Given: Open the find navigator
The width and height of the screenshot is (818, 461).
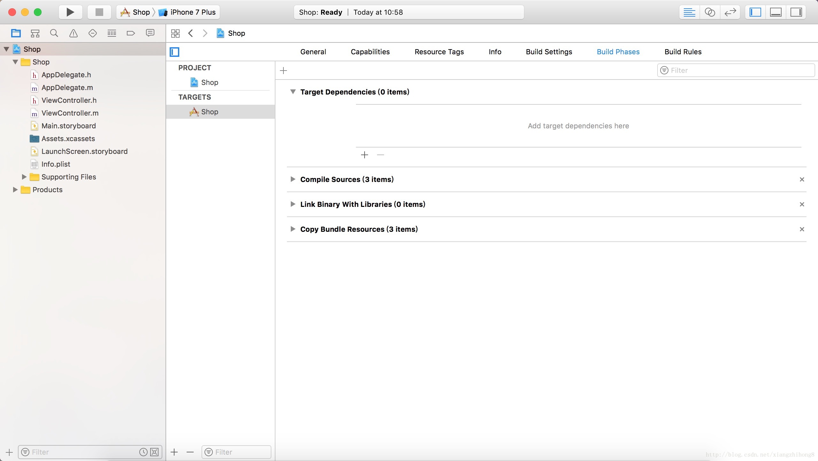Looking at the screenshot, I should (54, 33).
